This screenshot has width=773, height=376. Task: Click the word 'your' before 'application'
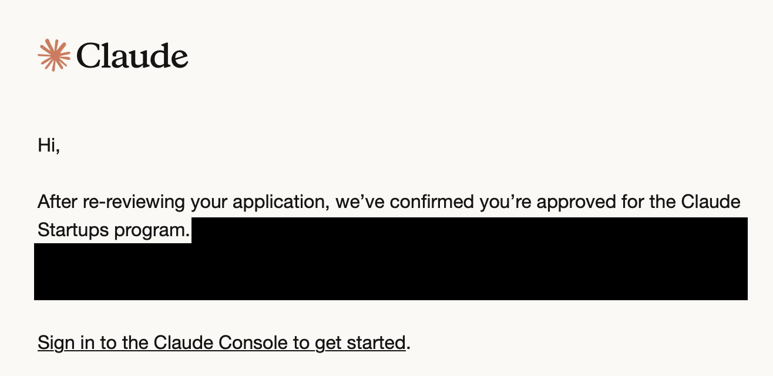click(x=209, y=203)
